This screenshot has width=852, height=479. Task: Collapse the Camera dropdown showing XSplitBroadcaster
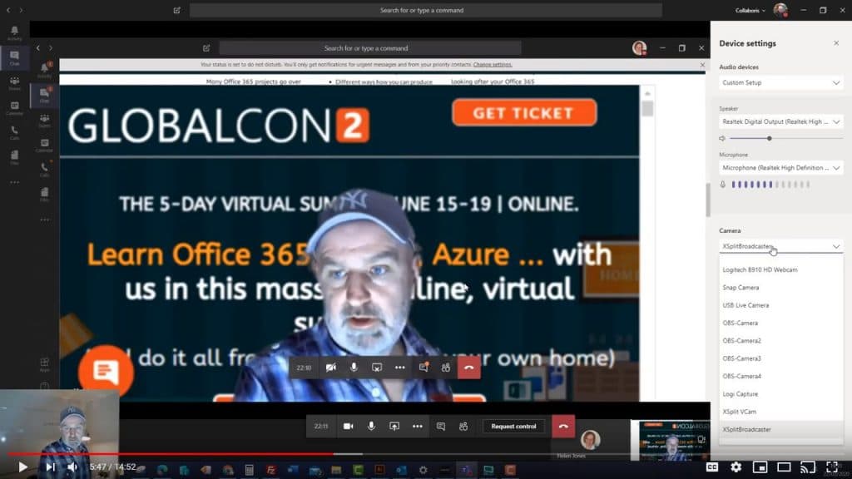pos(780,246)
